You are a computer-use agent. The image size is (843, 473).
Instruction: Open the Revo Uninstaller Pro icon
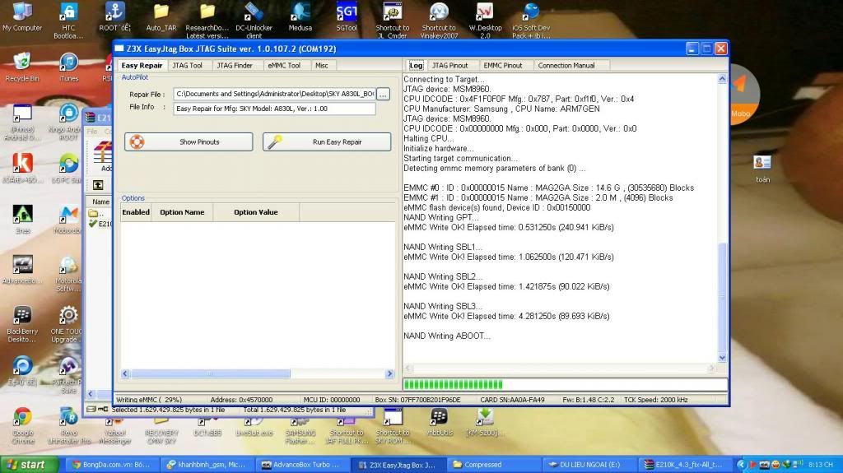click(68, 426)
